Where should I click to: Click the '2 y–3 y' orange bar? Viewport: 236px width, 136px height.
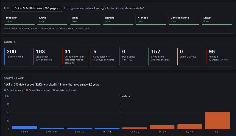click(x=162, y=127)
